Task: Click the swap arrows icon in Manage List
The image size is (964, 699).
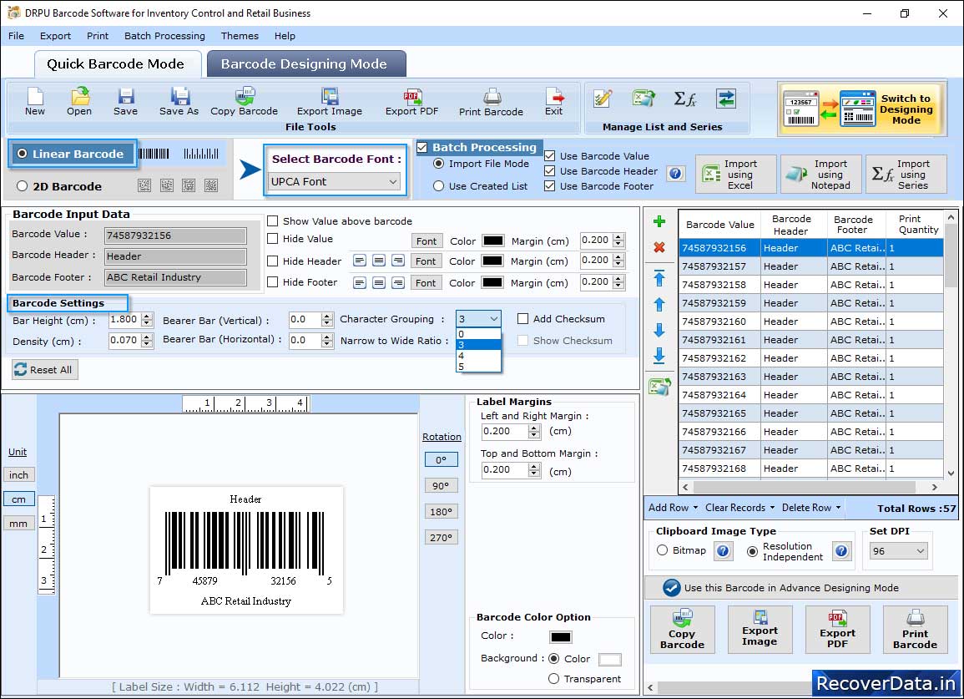Action: (x=726, y=99)
